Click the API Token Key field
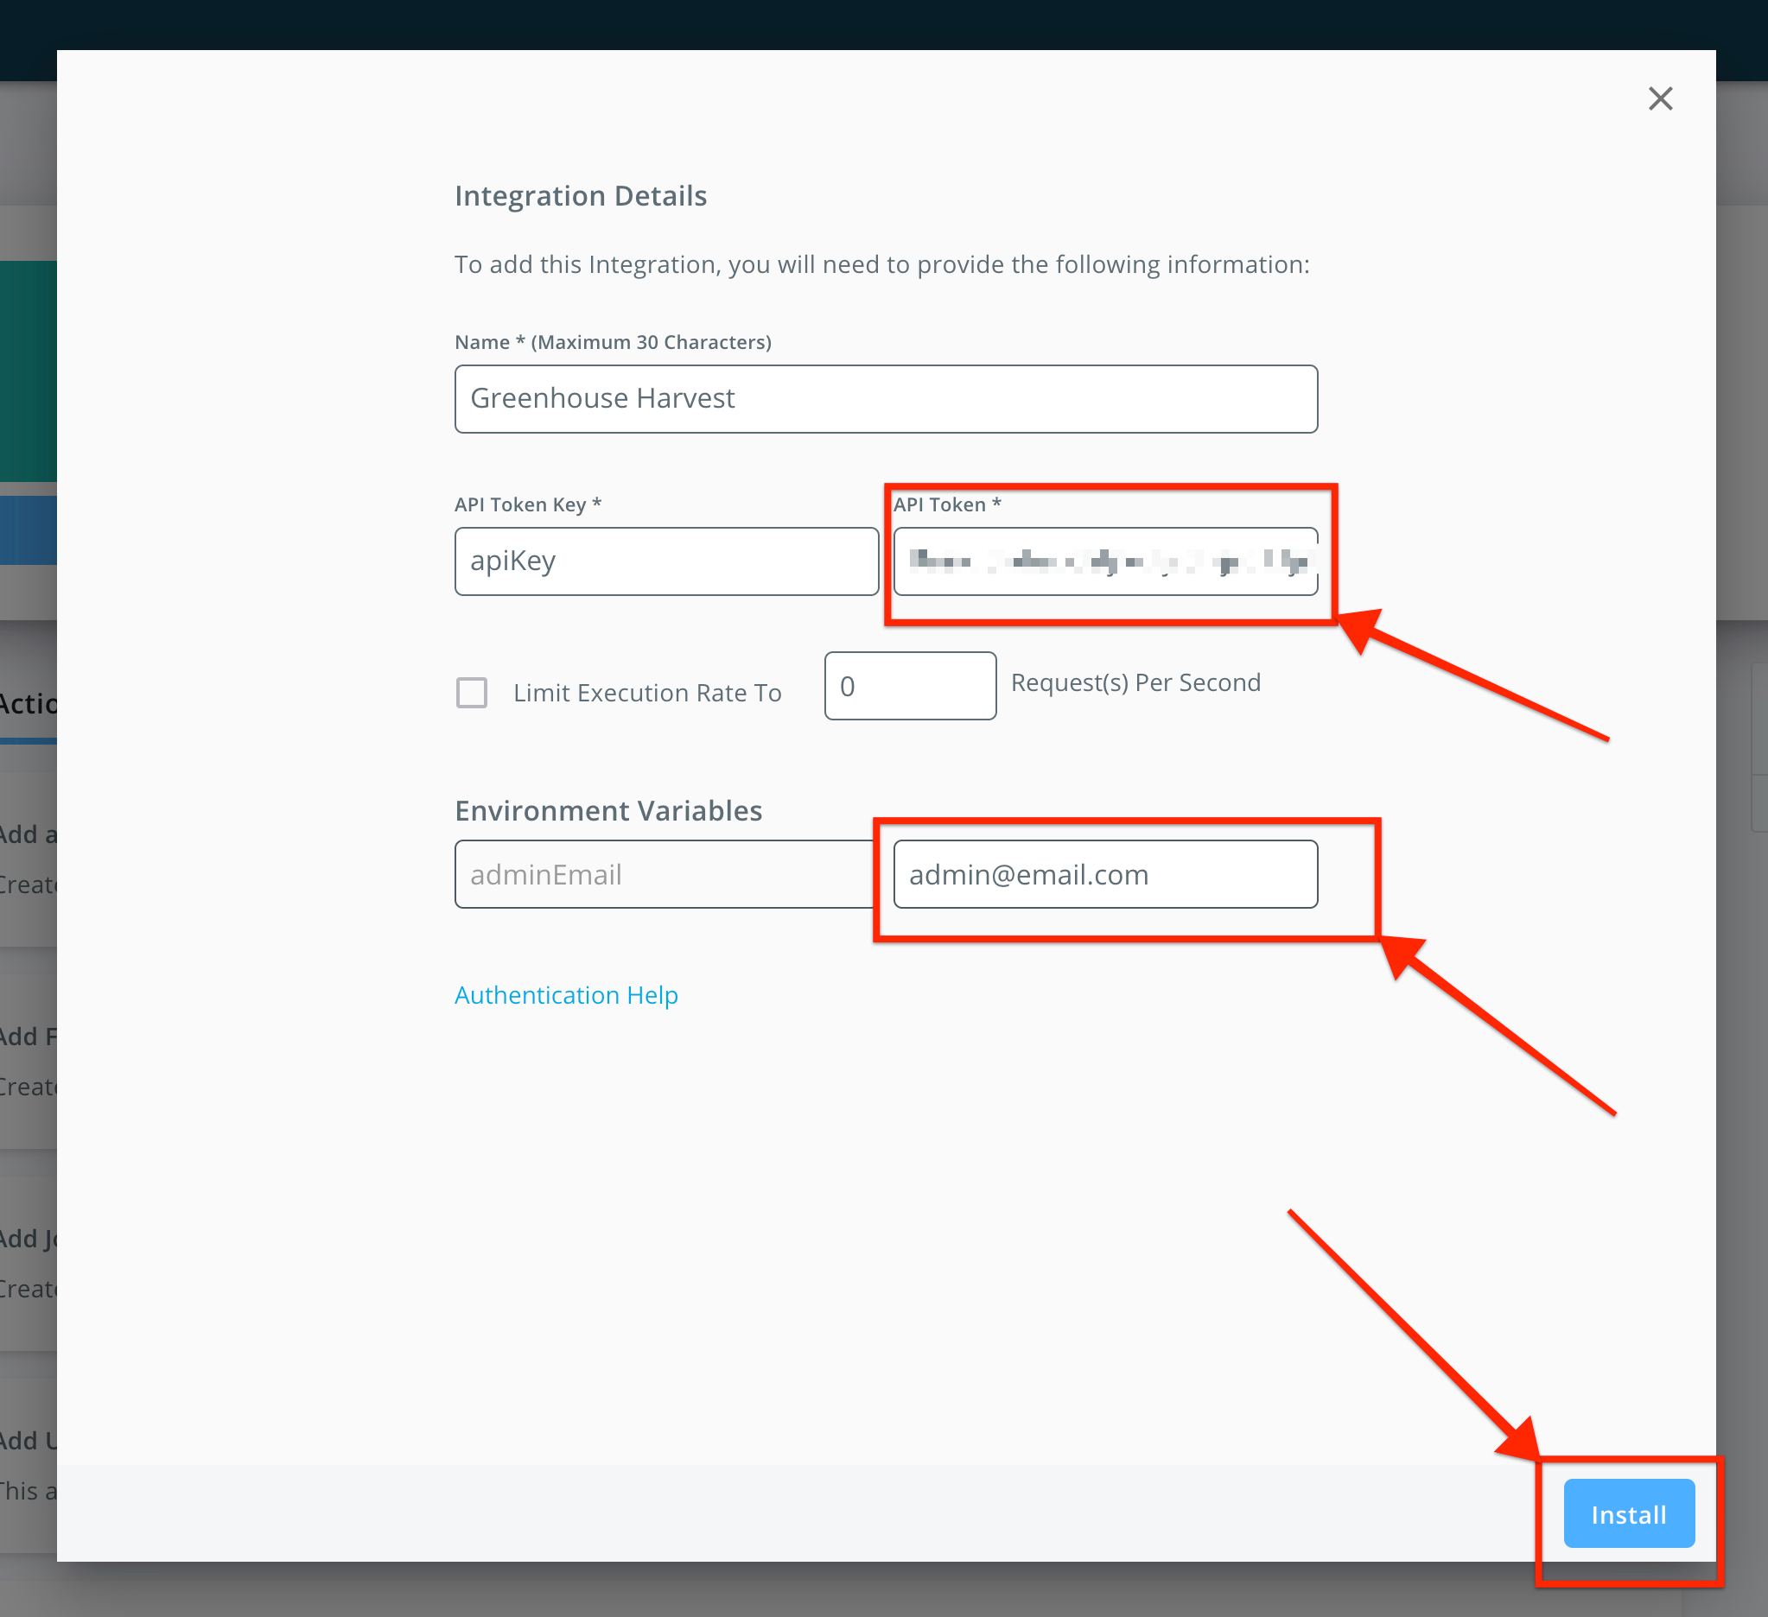The height and width of the screenshot is (1617, 1768). [666, 561]
